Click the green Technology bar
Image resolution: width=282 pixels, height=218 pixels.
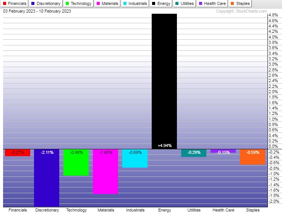pyautogui.click(x=76, y=162)
